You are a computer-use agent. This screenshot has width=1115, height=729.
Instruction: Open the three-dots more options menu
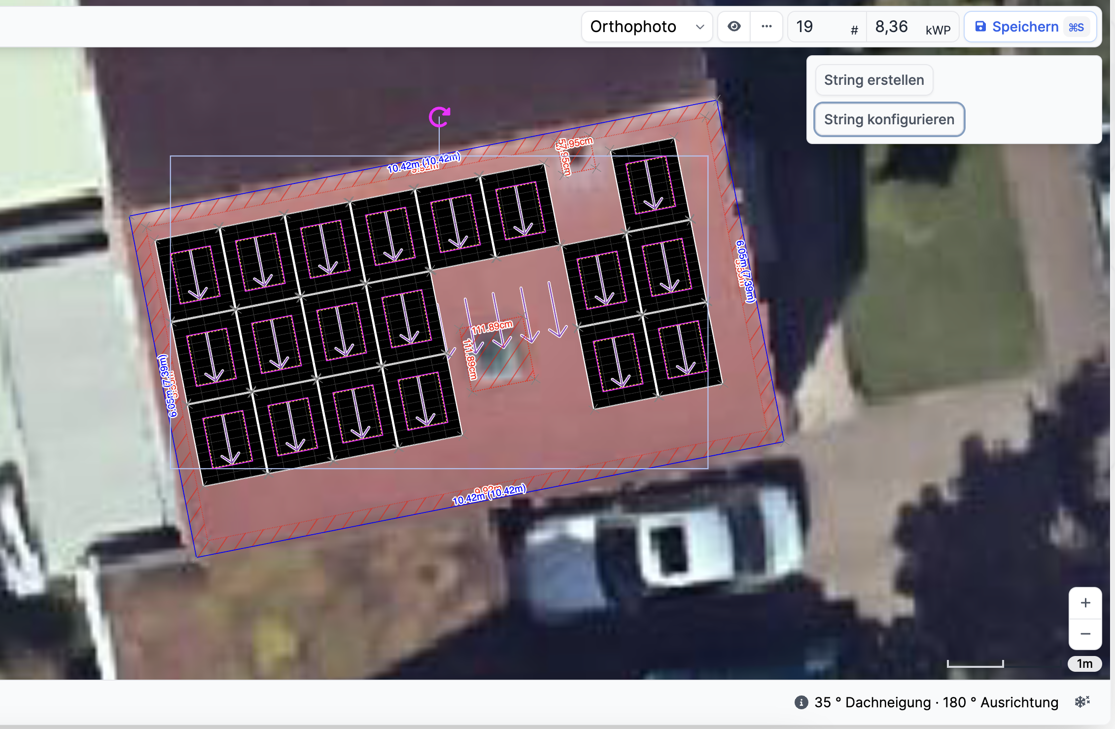766,27
